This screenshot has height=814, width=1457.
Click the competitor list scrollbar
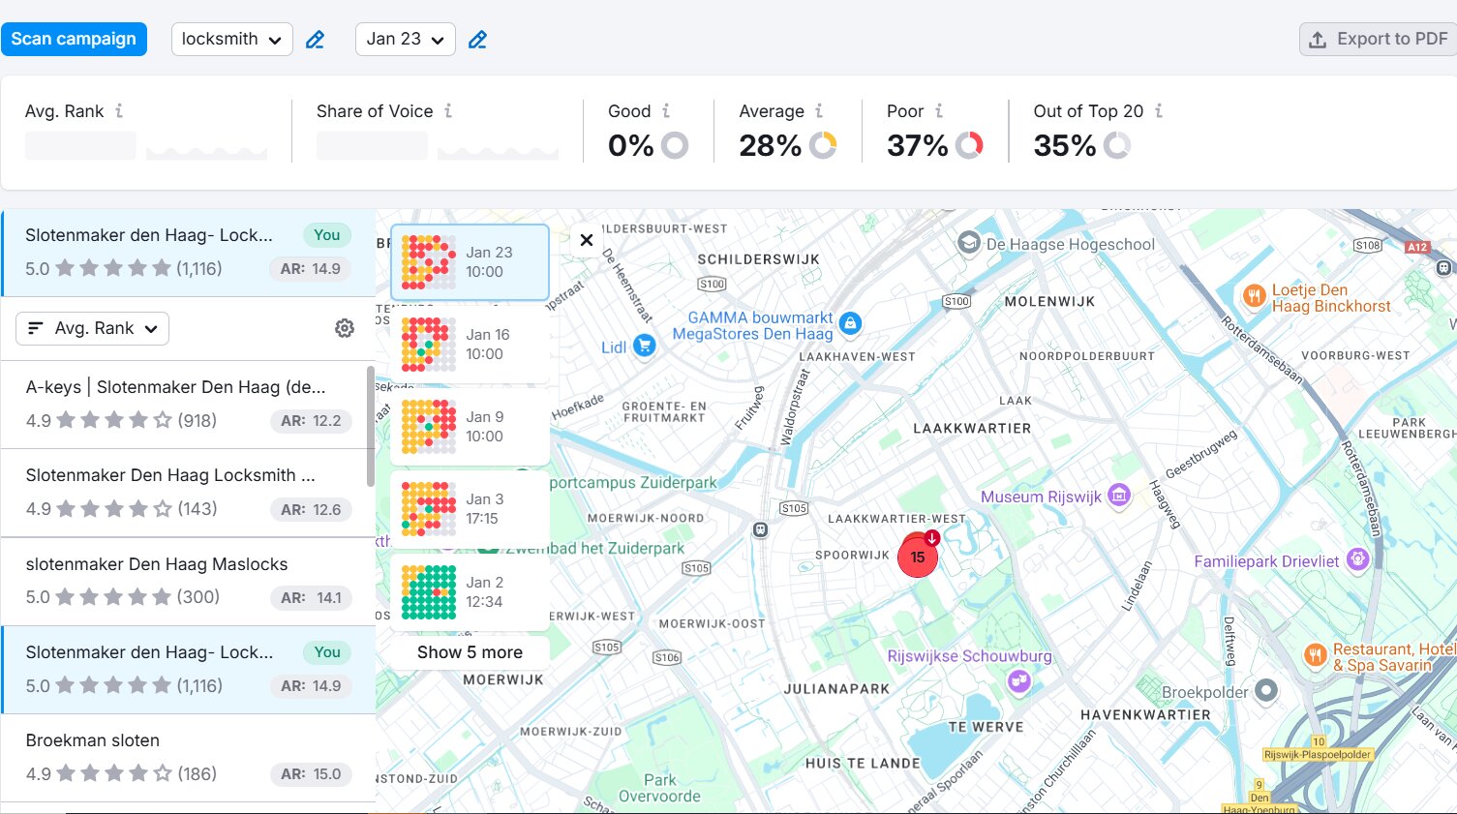coord(371,426)
